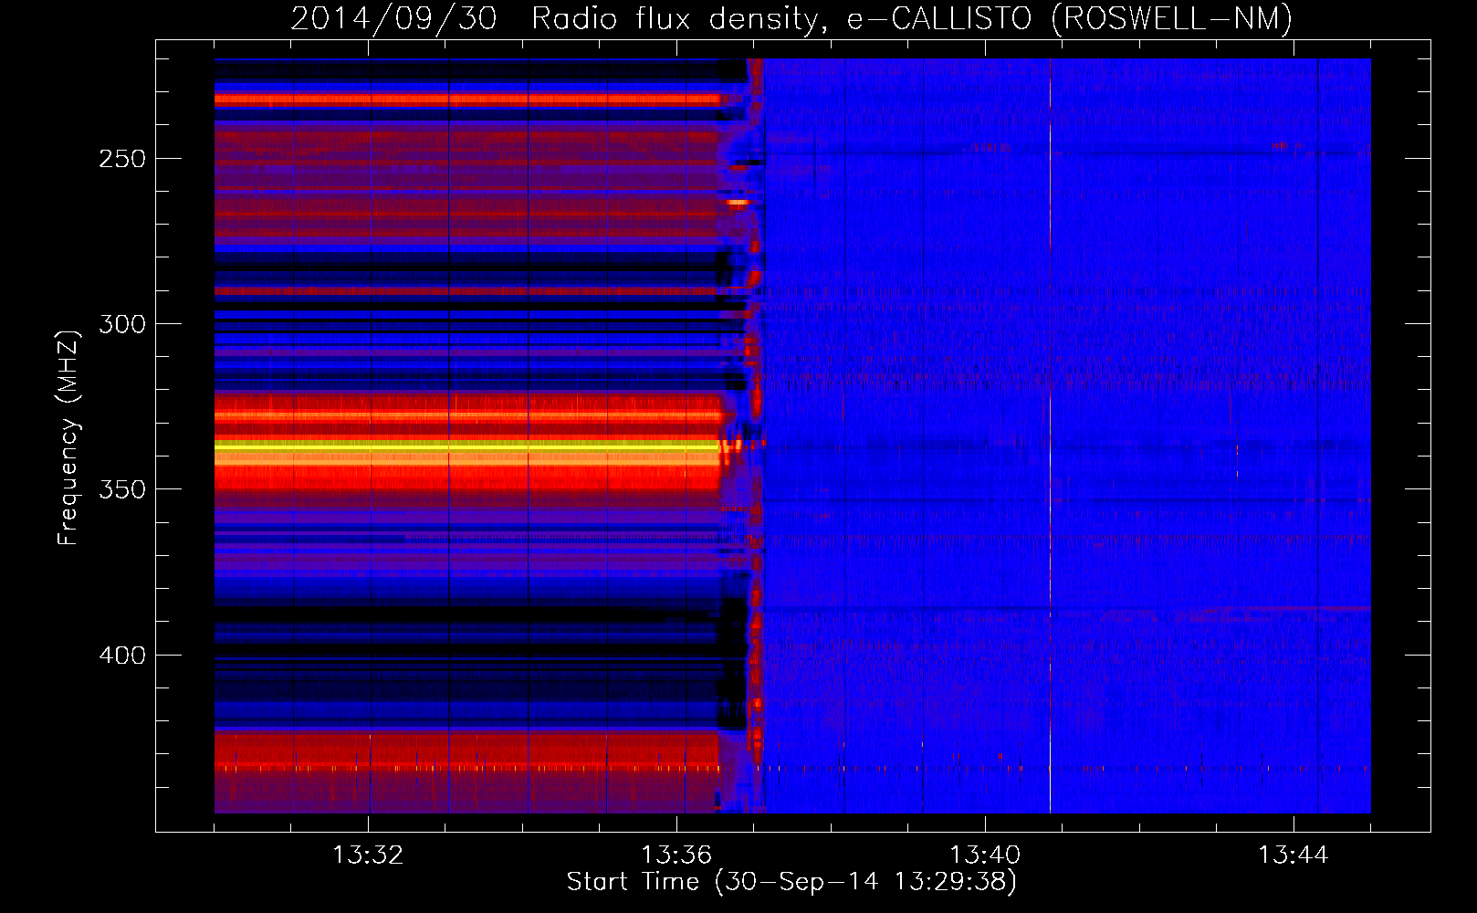
Task: Click the 'Frequency (MHZ)' axis title
Action: tap(68, 437)
